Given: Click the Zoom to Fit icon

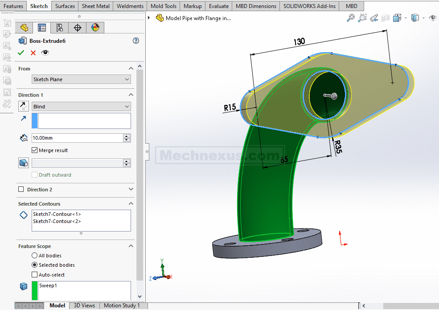Looking at the screenshot, I should (351, 18).
